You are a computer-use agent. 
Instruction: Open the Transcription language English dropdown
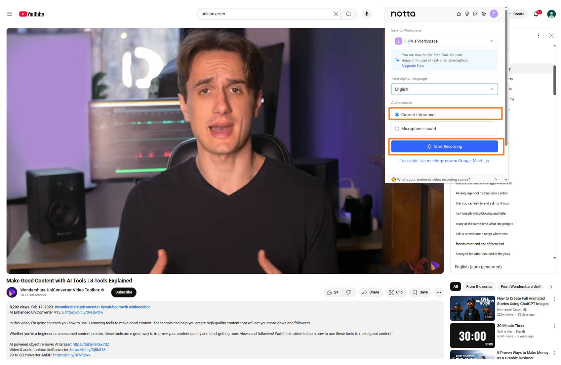click(444, 89)
